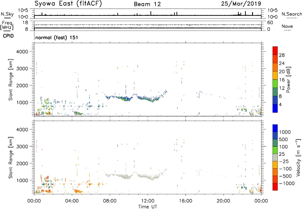The width and height of the screenshot is (302, 209).
Task: Click the '-1000' tick on the velocity scale
Action: click(287, 183)
